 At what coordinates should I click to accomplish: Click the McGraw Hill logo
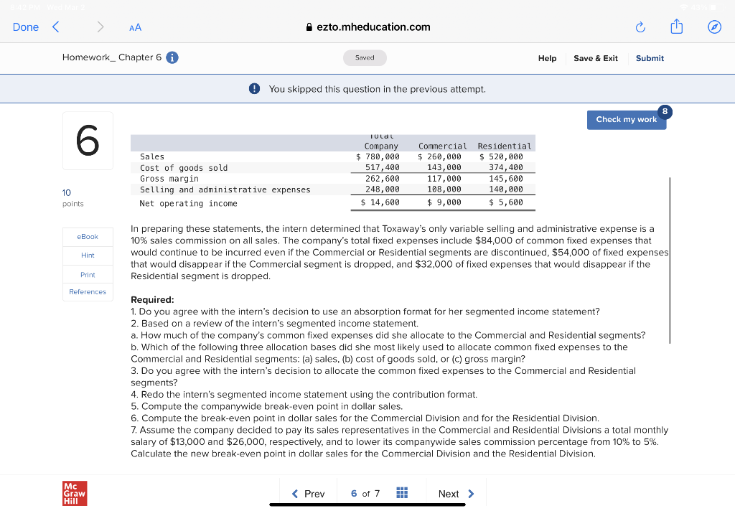pos(74,493)
